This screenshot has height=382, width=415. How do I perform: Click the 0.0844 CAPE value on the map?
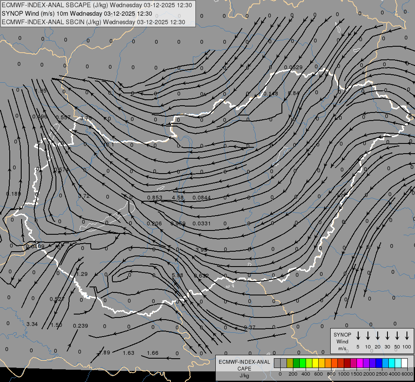coord(202,197)
